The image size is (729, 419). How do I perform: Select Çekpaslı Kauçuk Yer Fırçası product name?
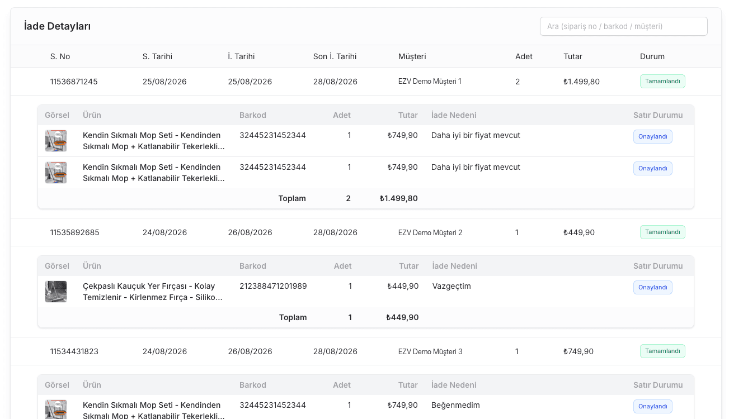pos(153,292)
